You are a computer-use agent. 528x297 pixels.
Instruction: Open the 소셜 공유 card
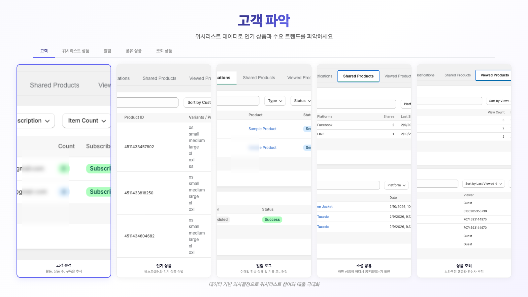pyautogui.click(x=364, y=171)
